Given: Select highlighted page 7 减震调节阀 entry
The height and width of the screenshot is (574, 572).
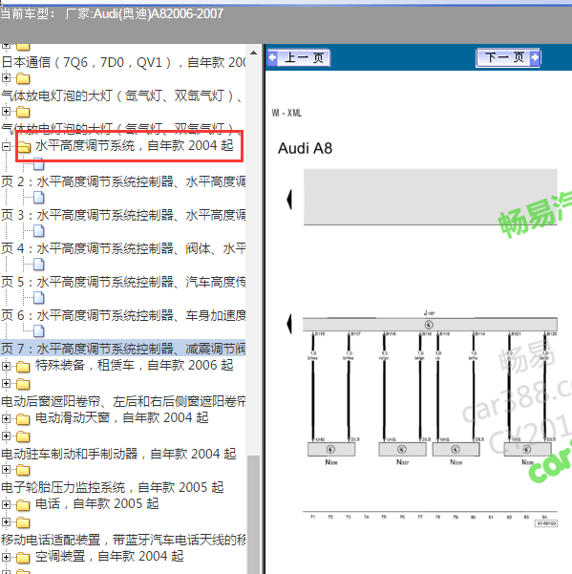Looking at the screenshot, I should [x=123, y=349].
